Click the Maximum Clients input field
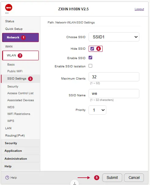150x185 pixels. pyautogui.click(x=114, y=77)
